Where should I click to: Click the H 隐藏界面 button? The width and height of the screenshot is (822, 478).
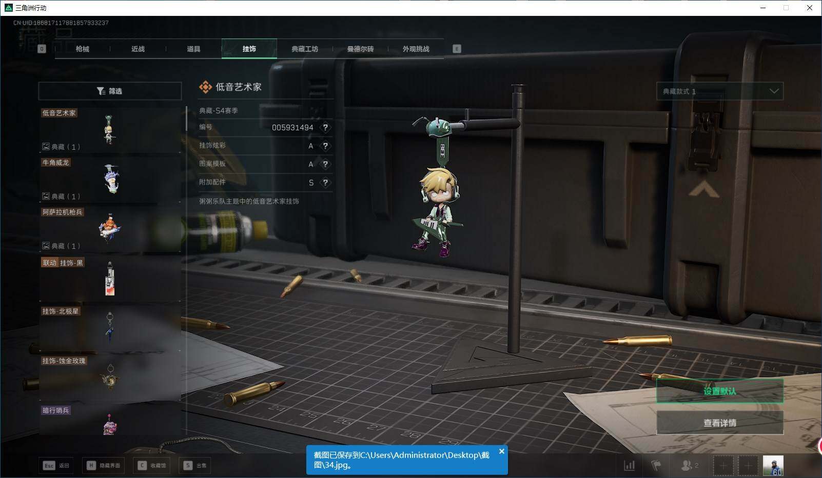click(x=104, y=465)
